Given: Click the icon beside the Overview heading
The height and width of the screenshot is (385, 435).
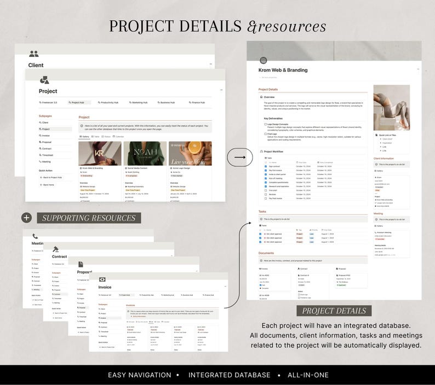Looking at the screenshot, I should point(261,97).
